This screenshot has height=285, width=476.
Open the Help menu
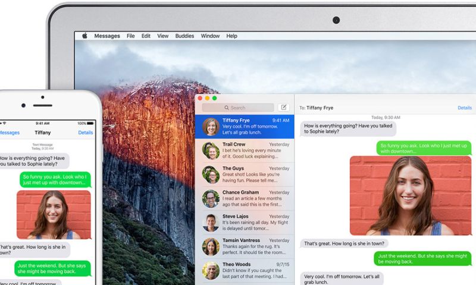231,36
